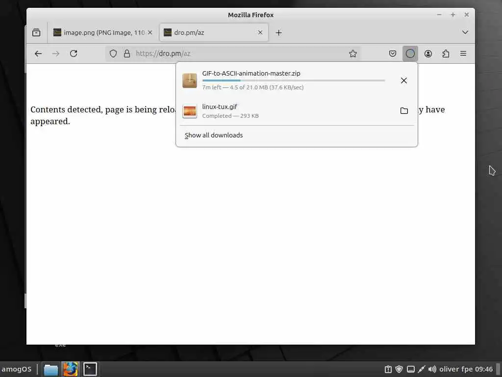Click the display tray icon
502x377 pixels.
[411, 369]
